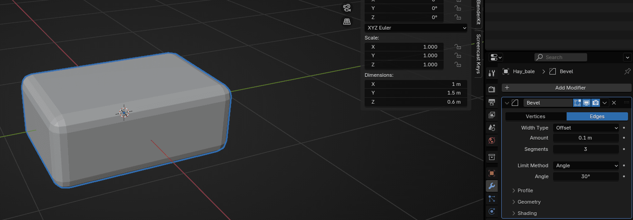Toggle Bevel modifier visibility in viewport
This screenshot has width=633, height=220.
(586, 103)
